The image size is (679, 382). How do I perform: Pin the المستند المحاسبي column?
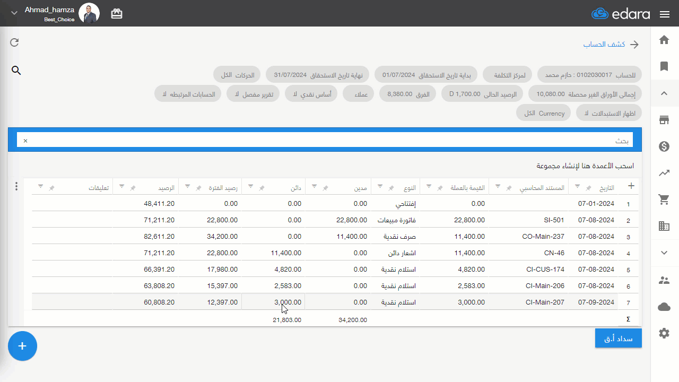click(509, 188)
